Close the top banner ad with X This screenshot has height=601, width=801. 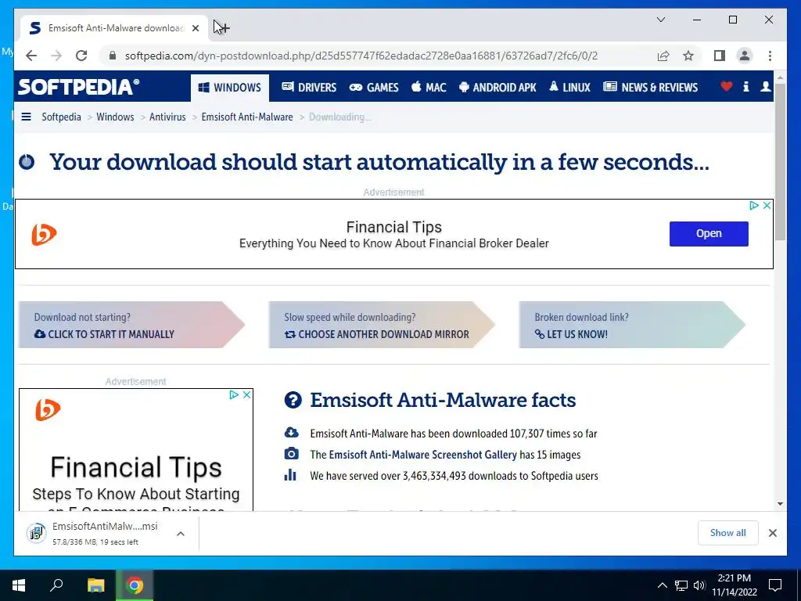tap(767, 206)
